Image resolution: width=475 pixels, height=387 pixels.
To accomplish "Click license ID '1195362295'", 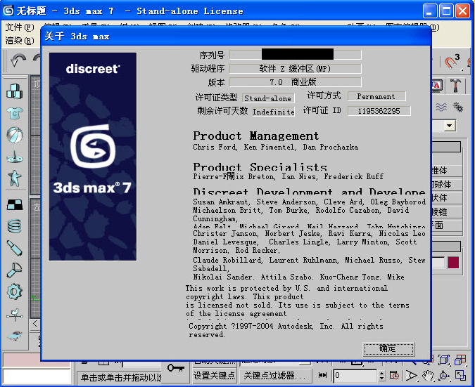I will pyautogui.click(x=379, y=111).
